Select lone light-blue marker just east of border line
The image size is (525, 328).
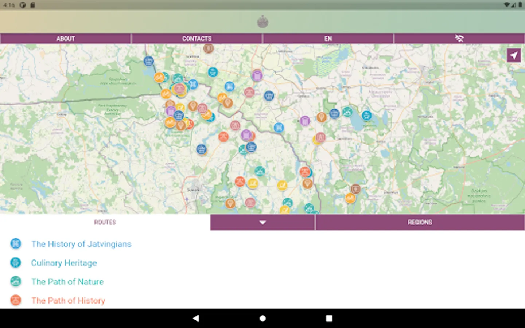click(279, 128)
